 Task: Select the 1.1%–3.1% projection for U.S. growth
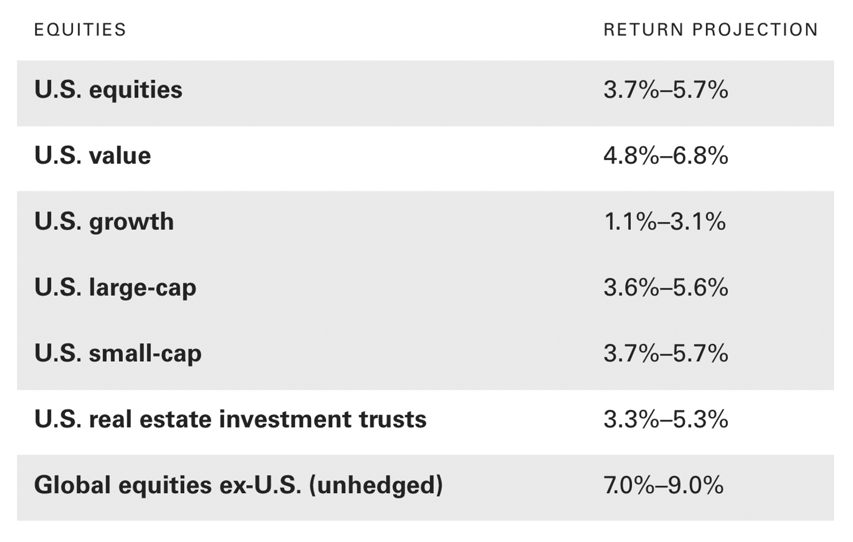(x=664, y=222)
